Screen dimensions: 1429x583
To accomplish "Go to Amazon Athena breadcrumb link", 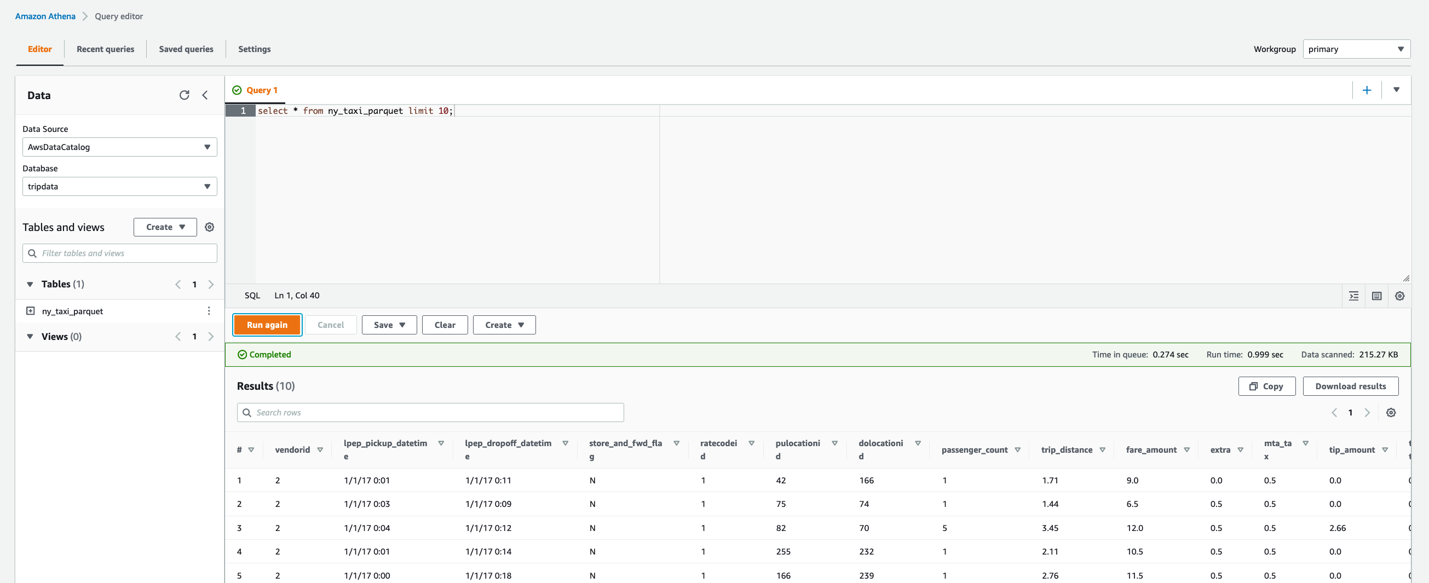I will pyautogui.click(x=45, y=16).
